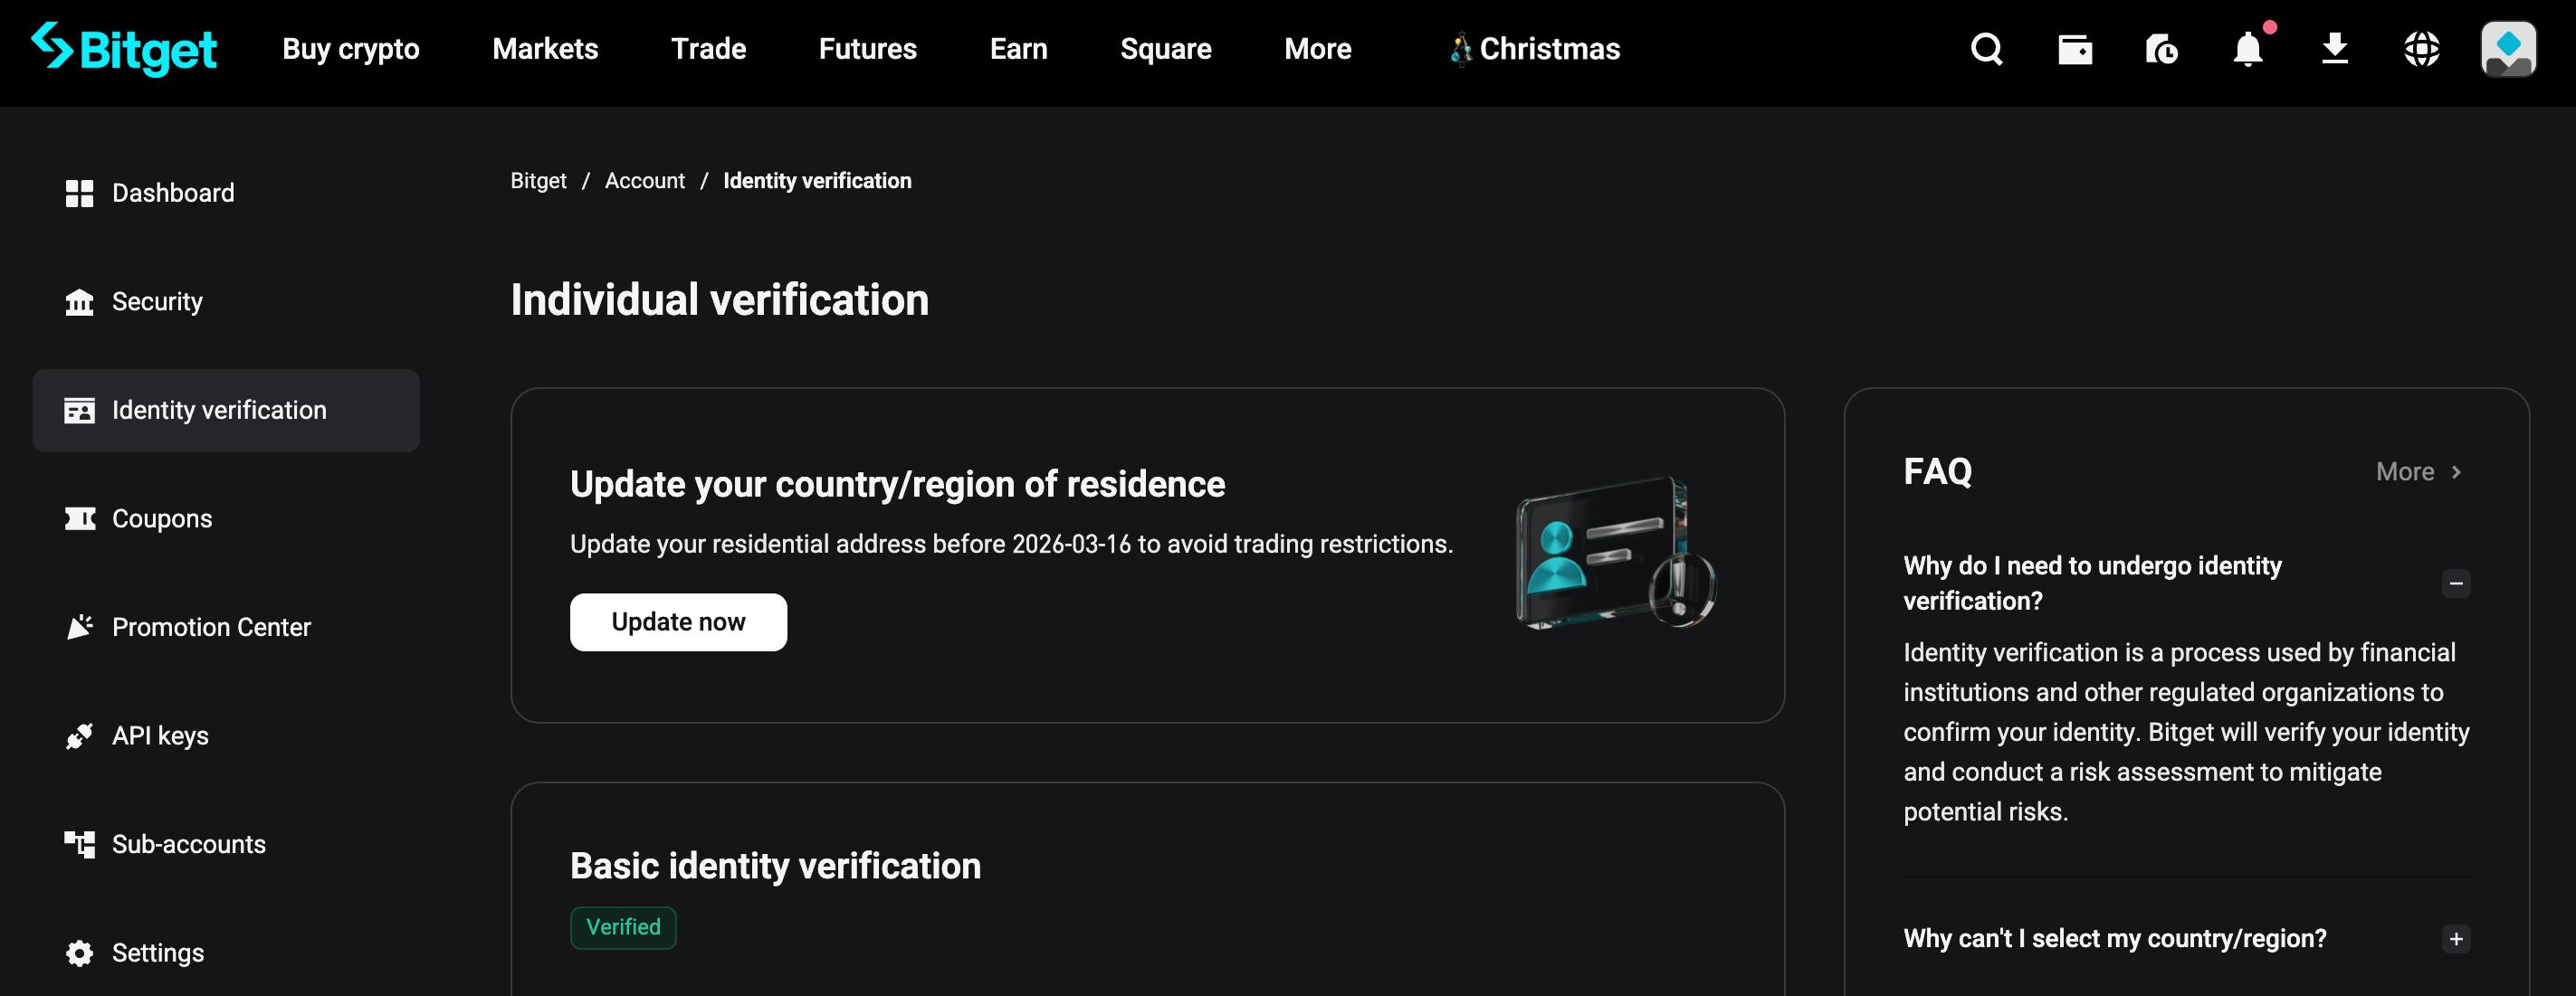Open the Square navigation item
The image size is (2576, 996).
click(1165, 48)
